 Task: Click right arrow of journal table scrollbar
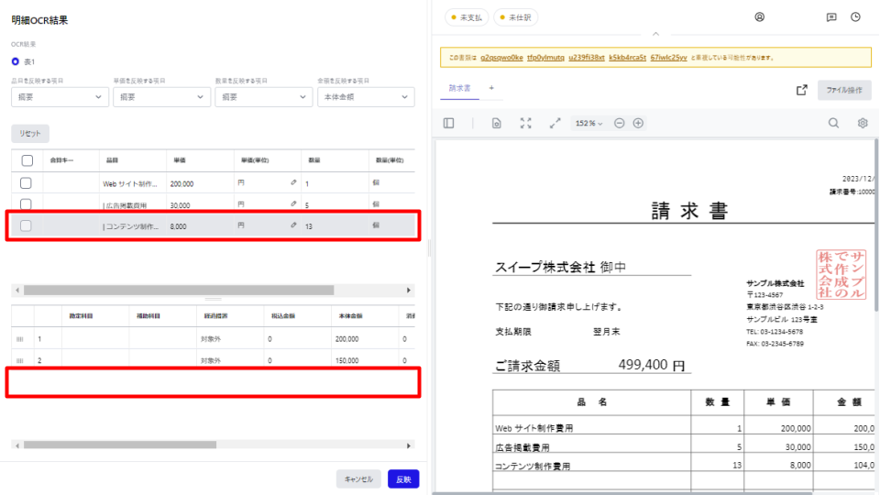(409, 445)
